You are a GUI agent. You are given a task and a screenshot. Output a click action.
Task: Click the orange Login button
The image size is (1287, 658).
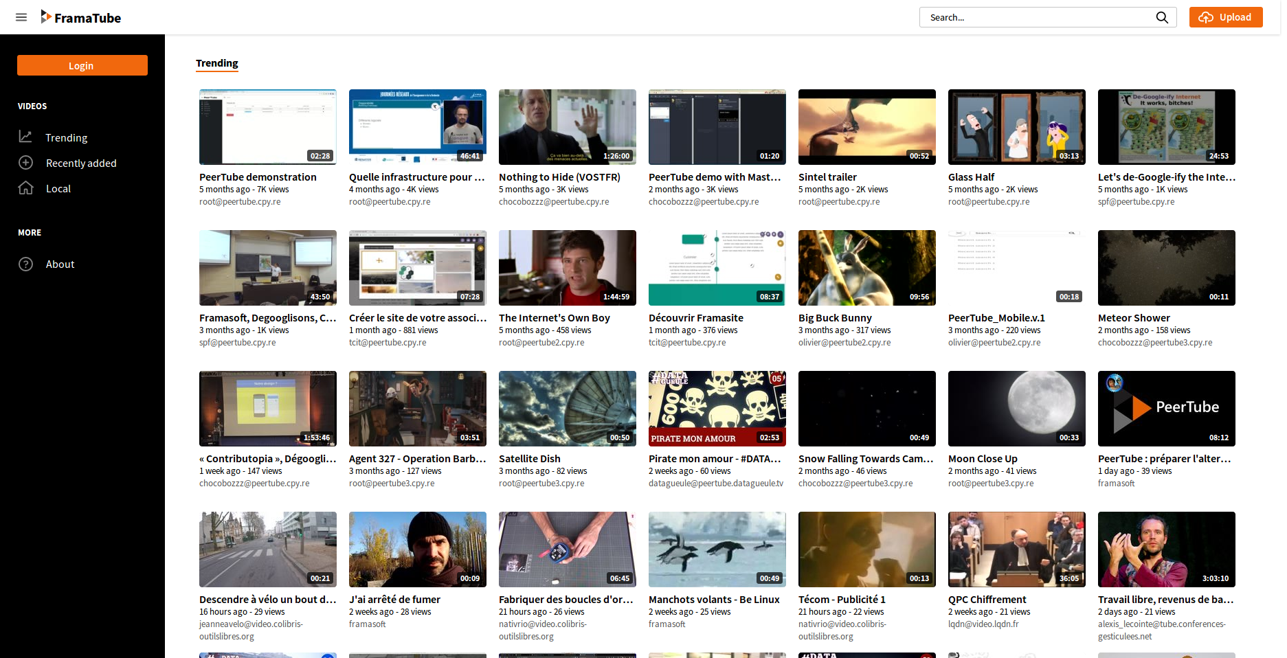[x=82, y=65]
